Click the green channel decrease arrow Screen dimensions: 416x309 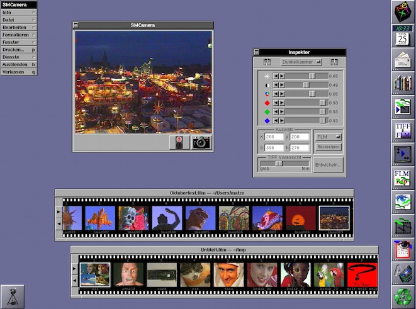click(276, 112)
